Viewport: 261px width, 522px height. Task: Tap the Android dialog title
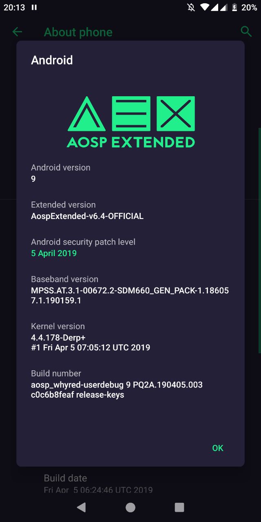[x=52, y=60]
